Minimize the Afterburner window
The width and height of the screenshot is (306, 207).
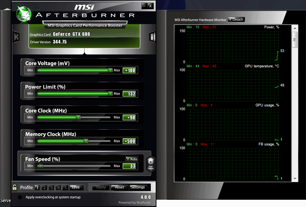click(144, 6)
